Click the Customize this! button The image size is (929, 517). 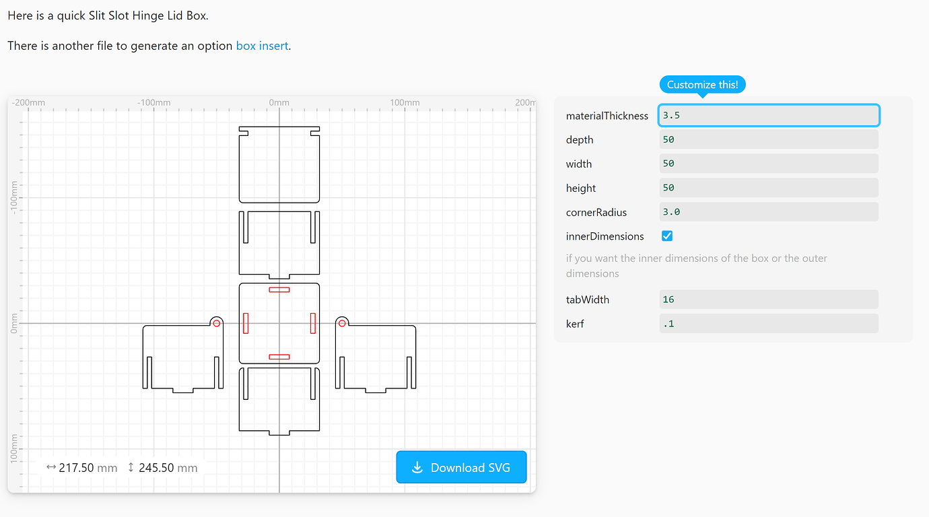(702, 84)
